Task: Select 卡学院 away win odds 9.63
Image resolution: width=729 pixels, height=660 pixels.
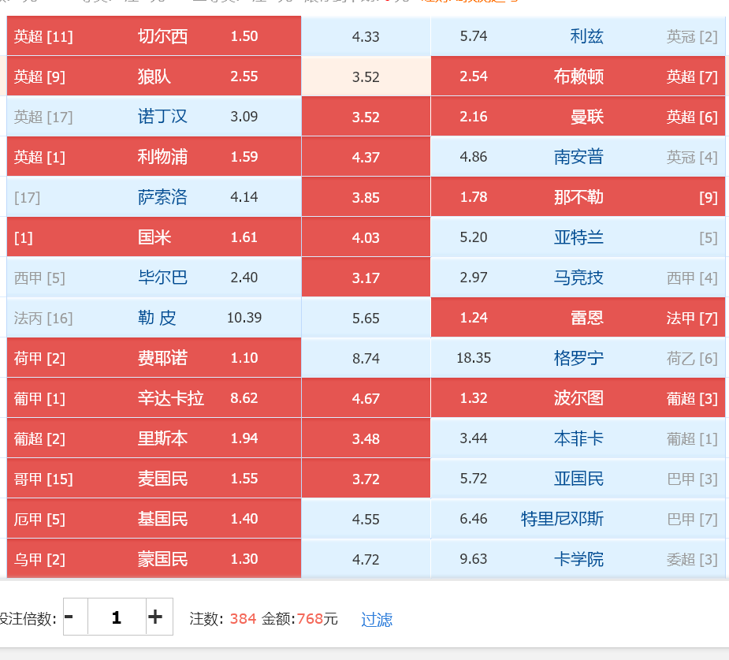Action: pos(578,558)
